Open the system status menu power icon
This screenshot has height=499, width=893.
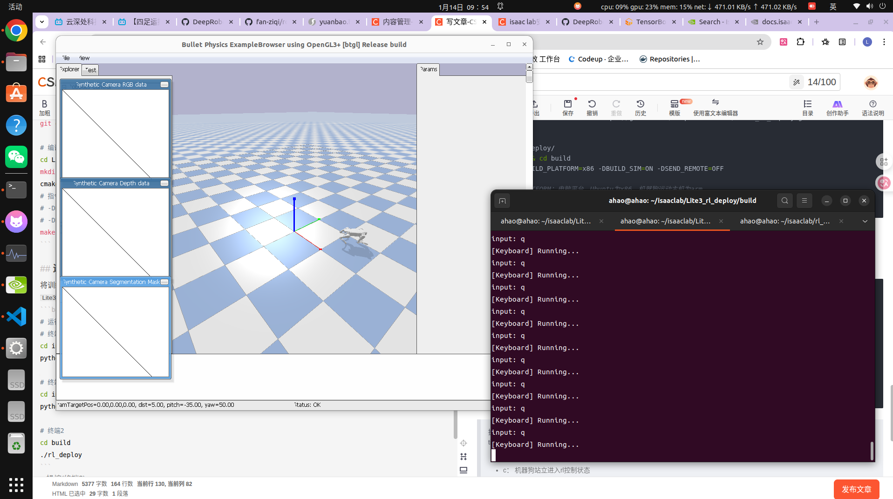(882, 7)
